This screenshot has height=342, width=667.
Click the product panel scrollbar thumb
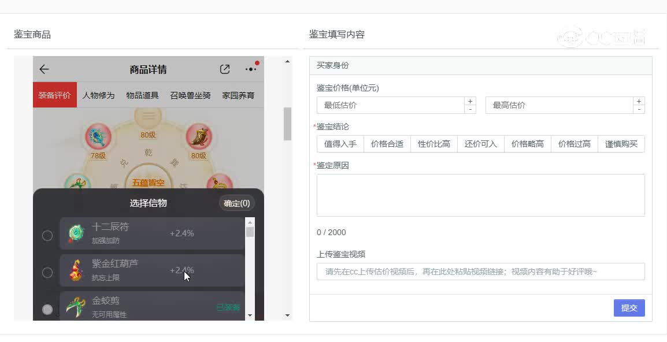coord(288,124)
